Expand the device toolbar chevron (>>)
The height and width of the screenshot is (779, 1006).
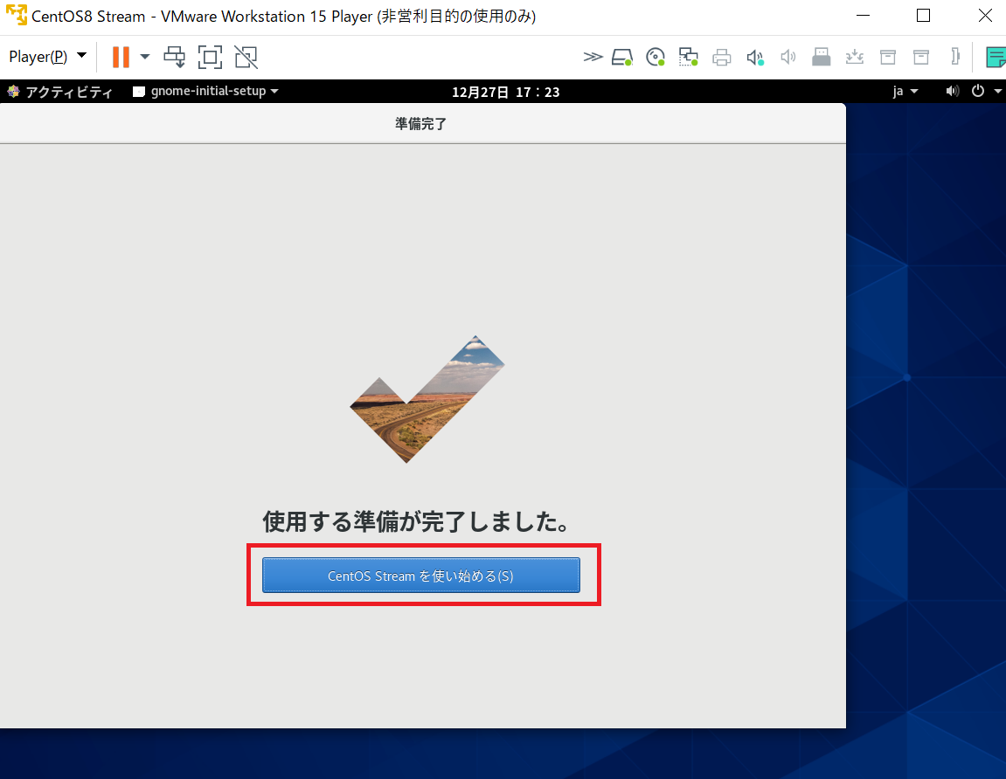(593, 57)
